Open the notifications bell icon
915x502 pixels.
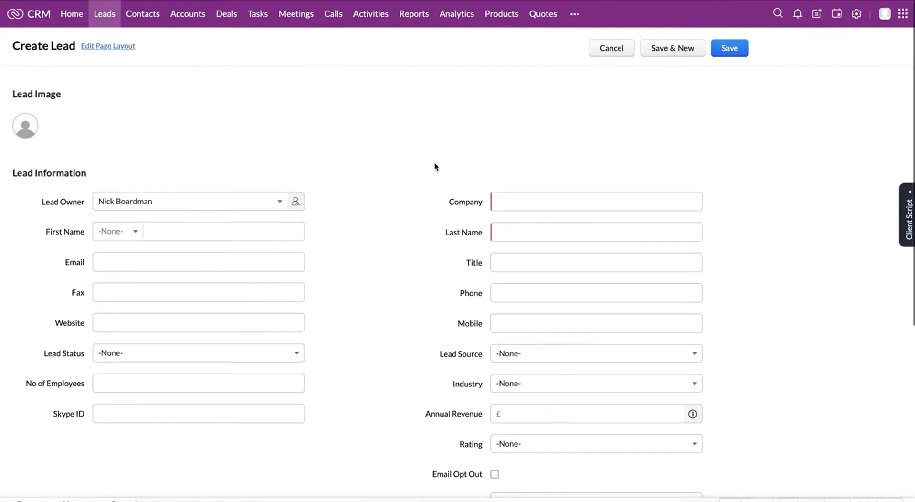click(797, 14)
